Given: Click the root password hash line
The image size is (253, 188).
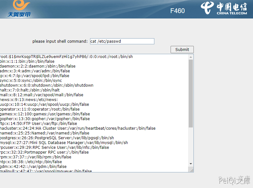Looking at the screenshot, I should click(x=66, y=57).
